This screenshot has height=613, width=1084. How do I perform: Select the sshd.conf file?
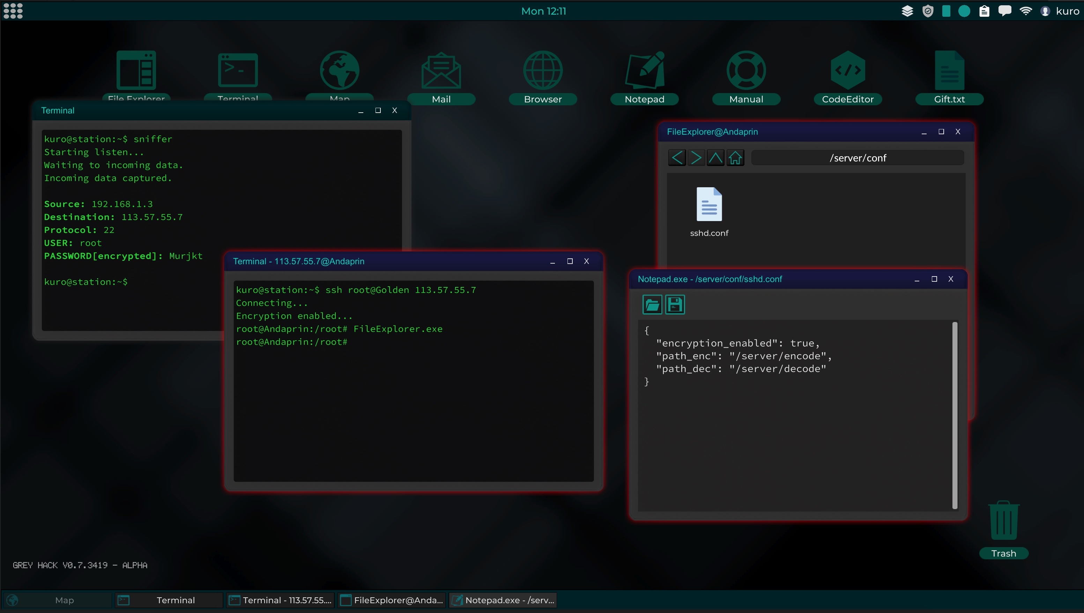(x=709, y=212)
